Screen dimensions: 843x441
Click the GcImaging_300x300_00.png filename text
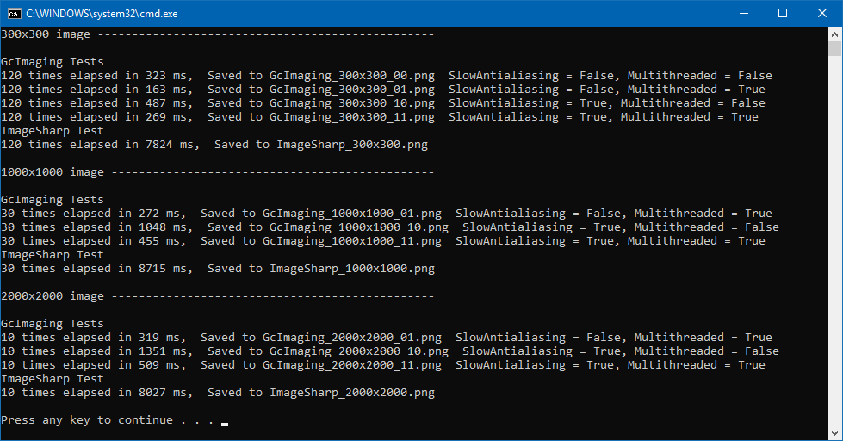click(x=352, y=76)
